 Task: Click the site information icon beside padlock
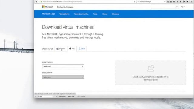tap(39, 2)
